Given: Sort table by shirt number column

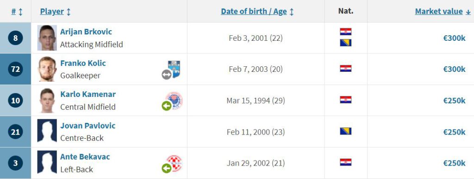Looking at the screenshot, I should click(17, 12).
